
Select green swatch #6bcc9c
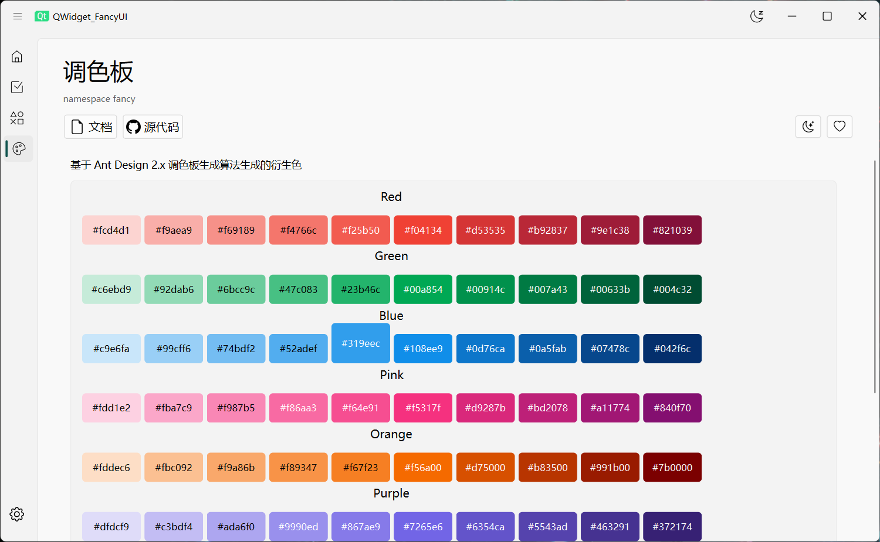(236, 289)
